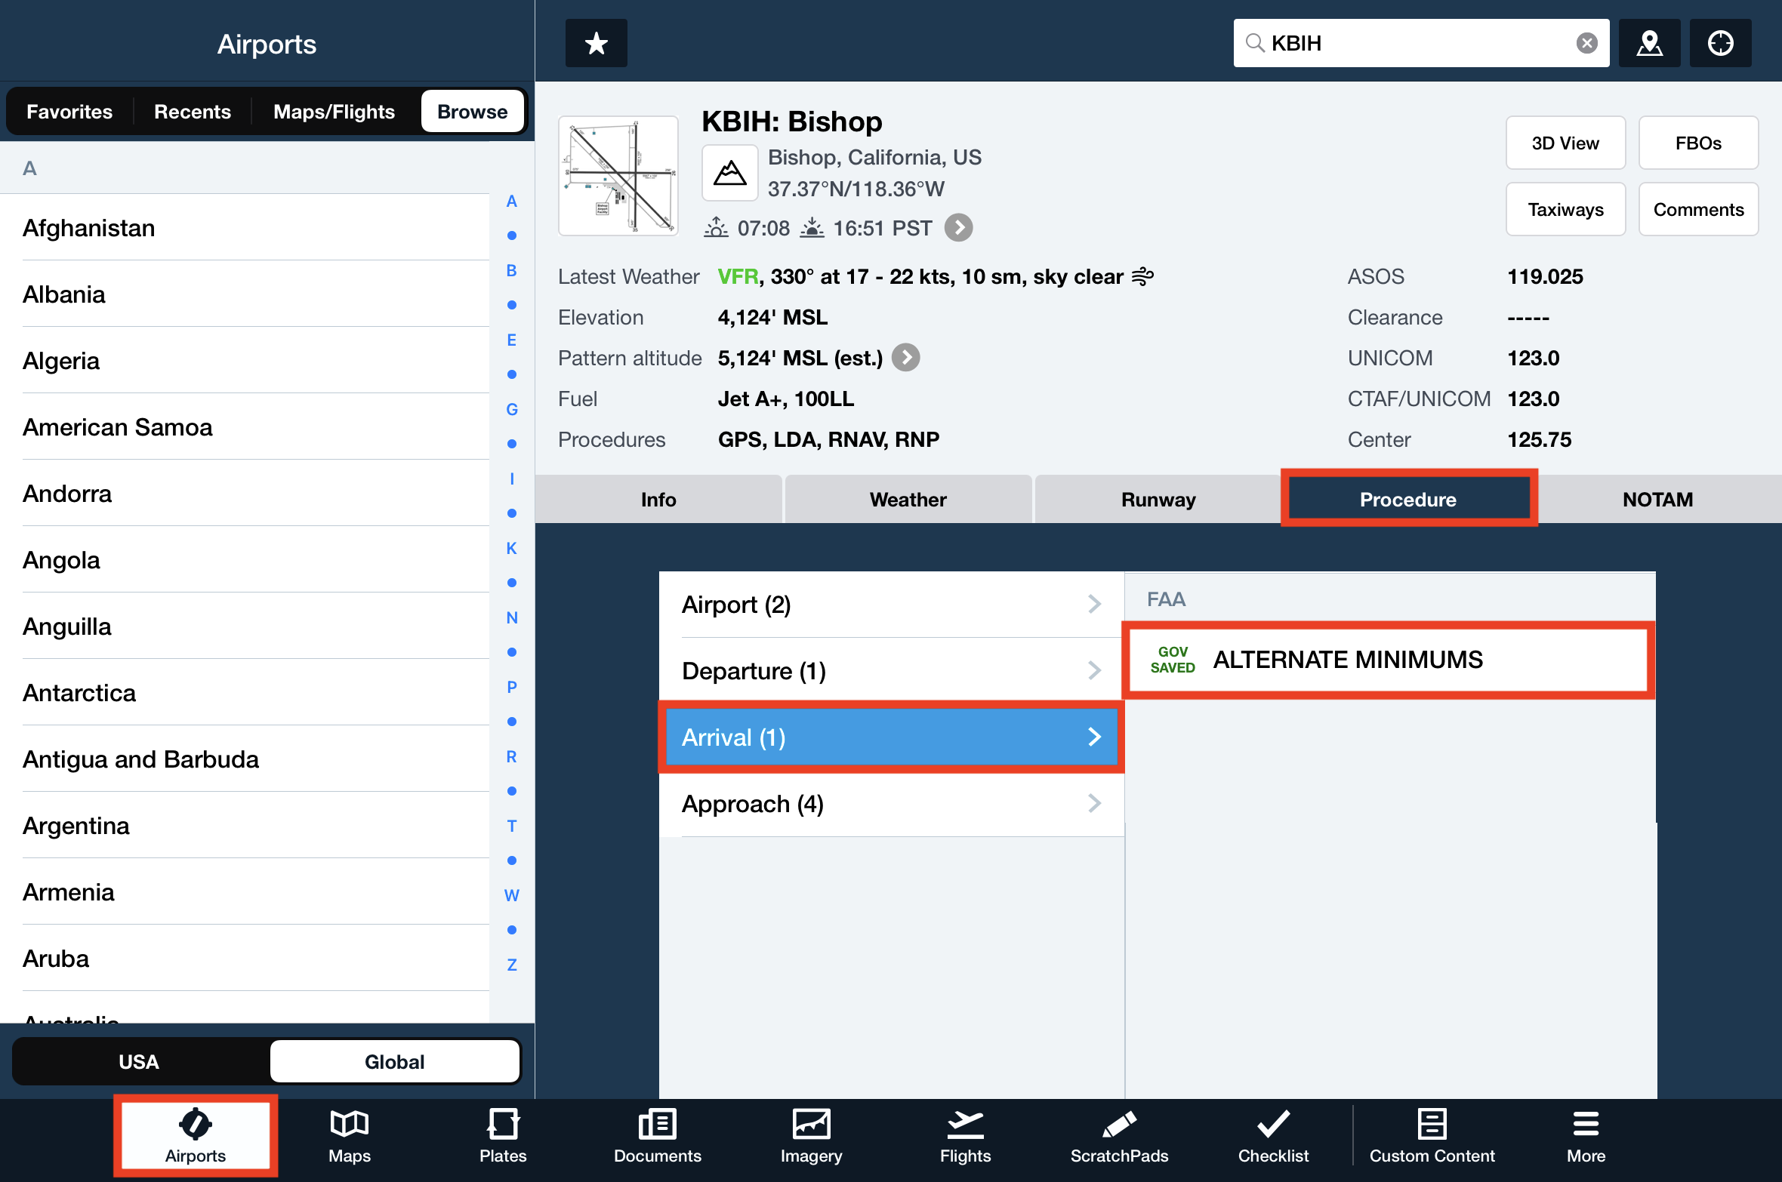Clear the KBIH search text

click(x=1586, y=43)
